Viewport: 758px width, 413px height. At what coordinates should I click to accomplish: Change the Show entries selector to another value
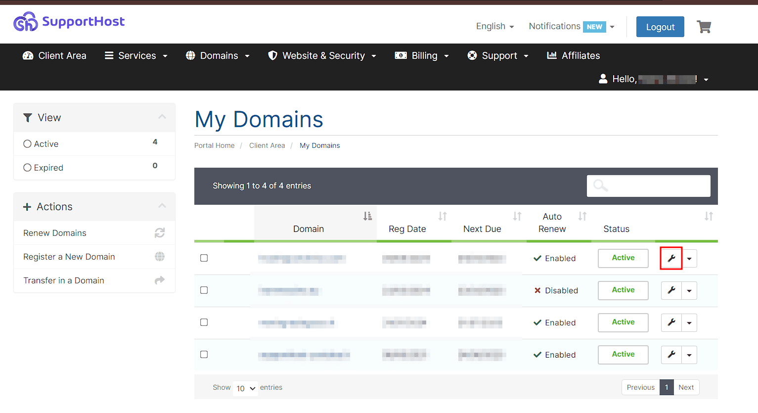(x=245, y=388)
